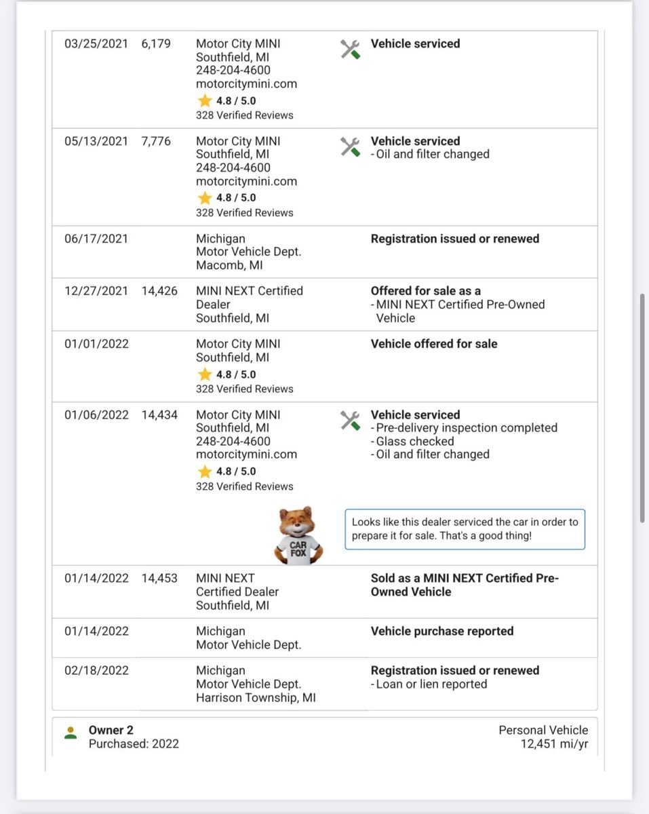The height and width of the screenshot is (814, 649).
Task: Select Motor City MINI name in 01/01/2022 entry
Action: coord(237,344)
